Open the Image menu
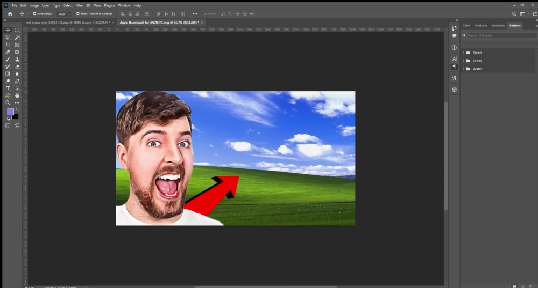 (x=34, y=5)
